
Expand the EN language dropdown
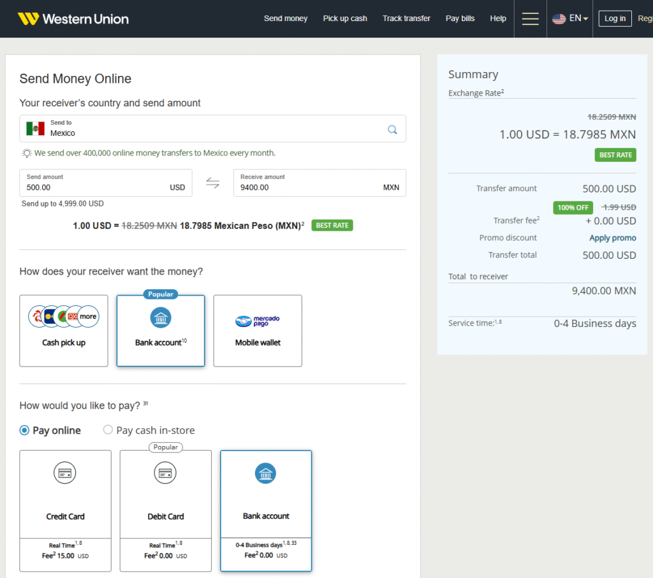[x=570, y=18]
